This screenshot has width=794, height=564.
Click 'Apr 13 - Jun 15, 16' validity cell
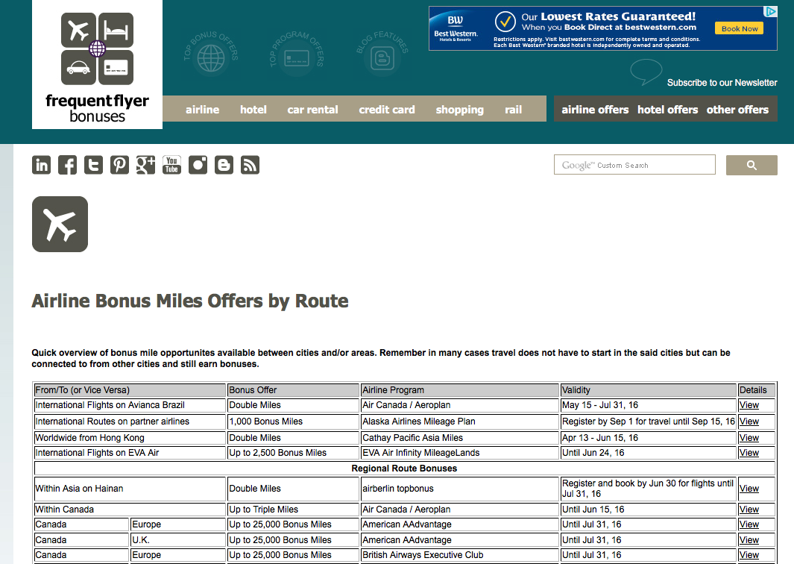click(648, 437)
